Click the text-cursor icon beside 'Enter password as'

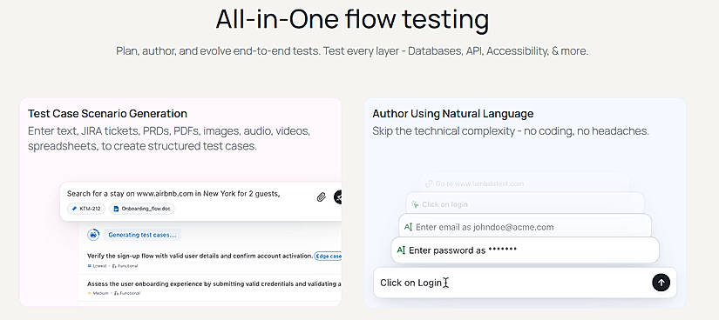[401, 250]
